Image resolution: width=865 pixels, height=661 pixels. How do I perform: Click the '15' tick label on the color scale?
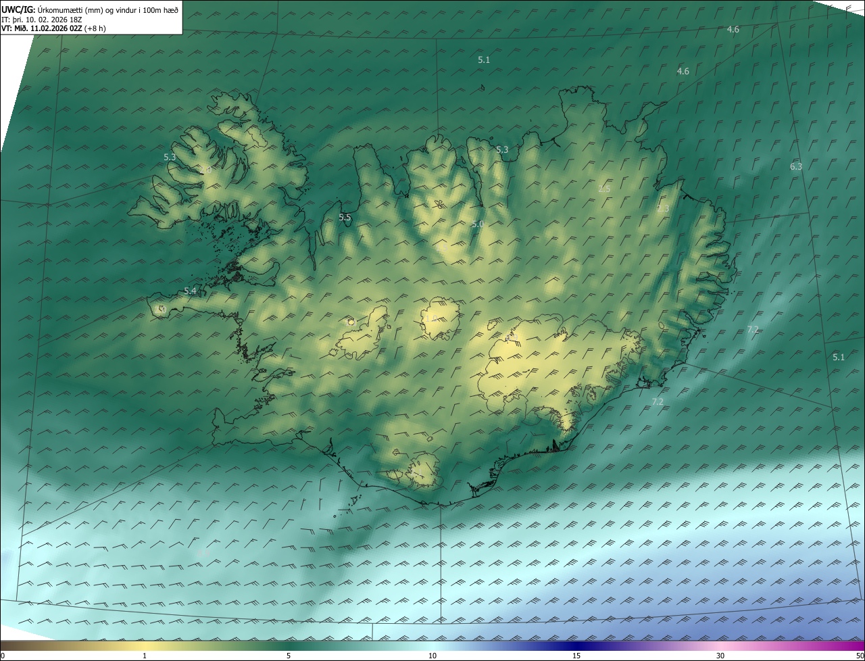(x=576, y=656)
